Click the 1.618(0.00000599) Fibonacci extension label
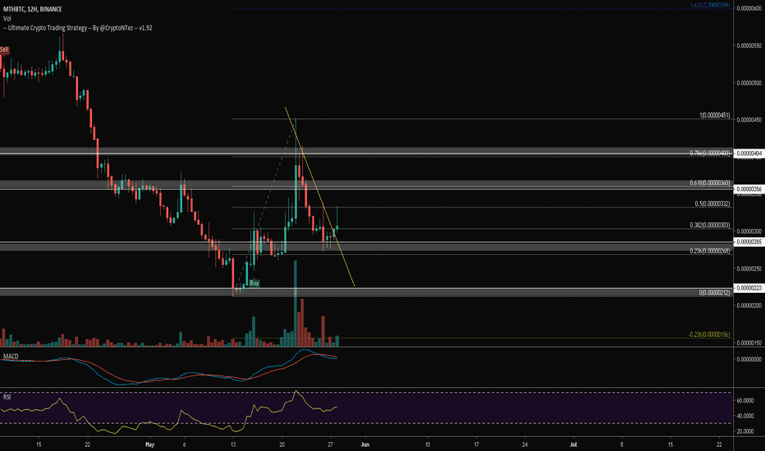This screenshot has height=451, width=765. click(710, 6)
